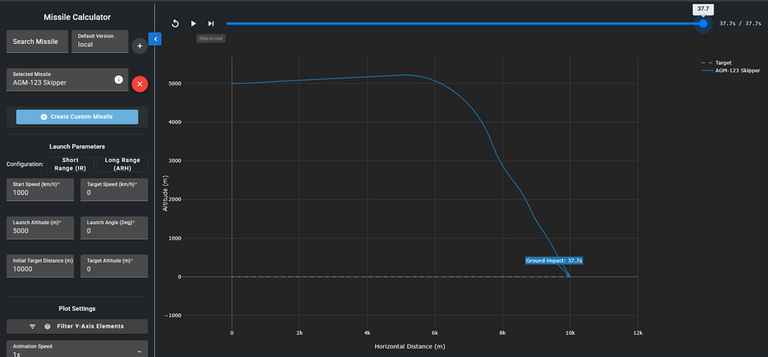Click the Search Missile button
This screenshot has height=357, width=768.
pos(35,41)
